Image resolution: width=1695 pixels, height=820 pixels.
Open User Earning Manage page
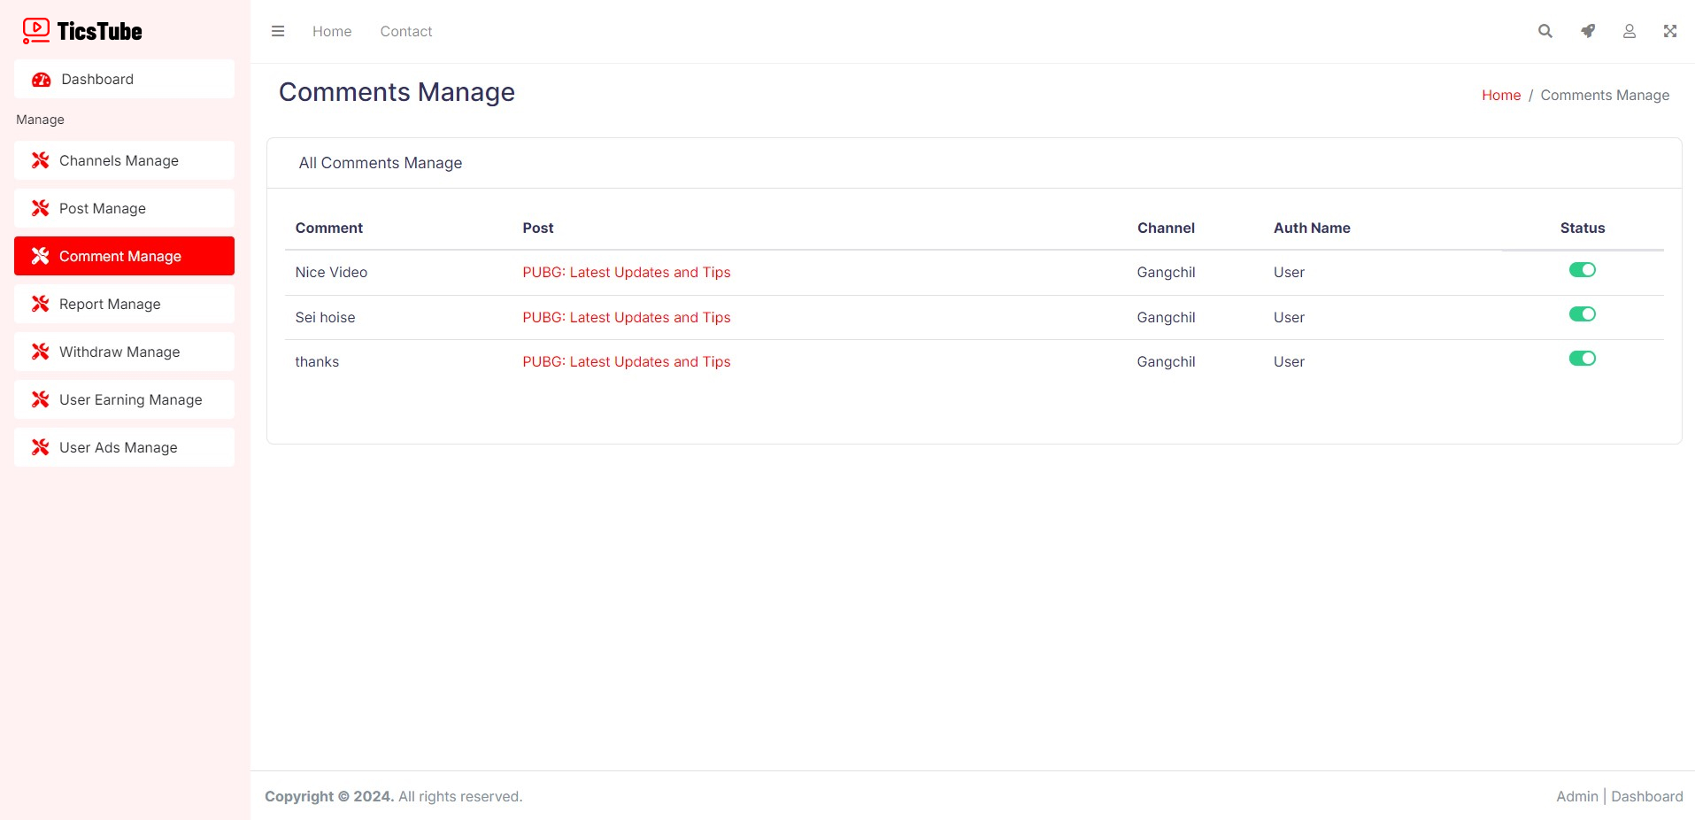pos(130,400)
